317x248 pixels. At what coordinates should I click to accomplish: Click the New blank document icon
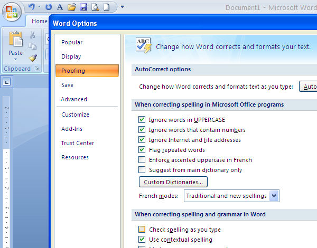(106, 7)
